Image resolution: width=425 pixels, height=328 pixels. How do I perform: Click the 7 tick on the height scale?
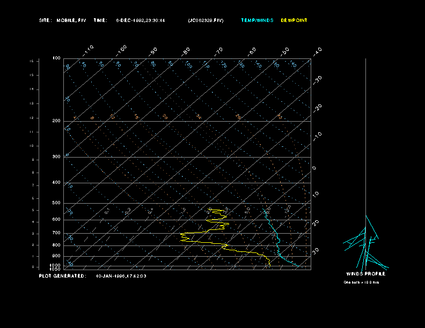tap(33, 185)
